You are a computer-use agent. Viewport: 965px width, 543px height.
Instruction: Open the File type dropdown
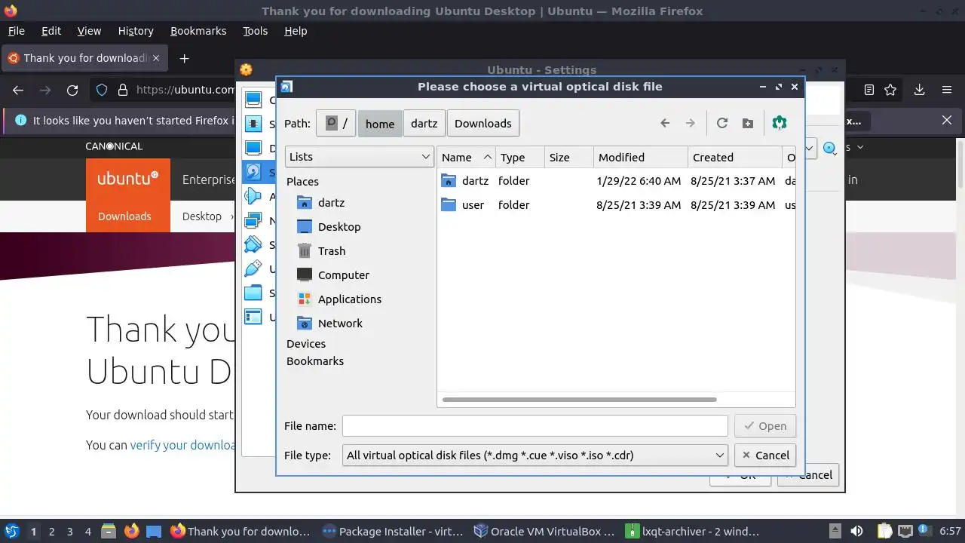tap(535, 455)
